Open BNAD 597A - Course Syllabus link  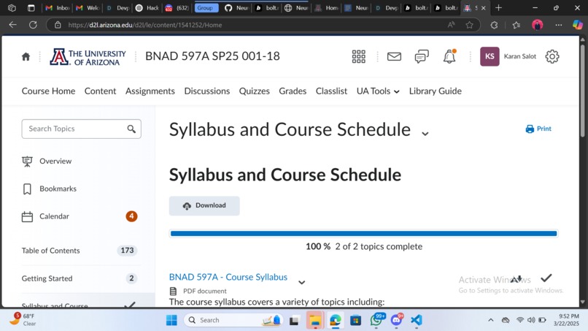pos(228,277)
